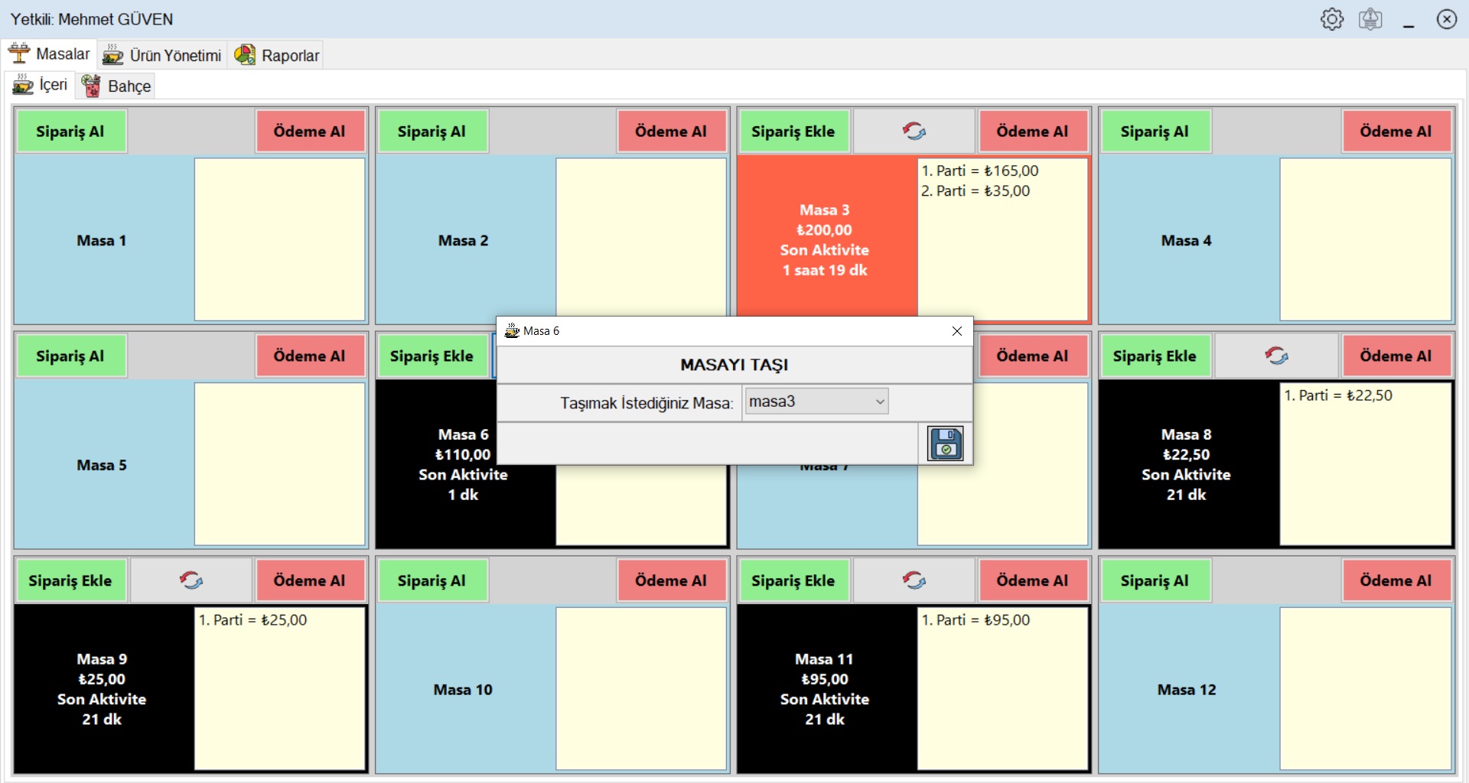Open the Raporlar tab
This screenshot has width=1469, height=783.
[x=277, y=55]
